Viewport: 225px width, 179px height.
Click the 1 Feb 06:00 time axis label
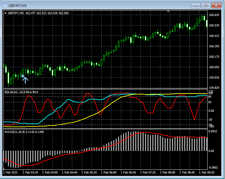point(109,172)
